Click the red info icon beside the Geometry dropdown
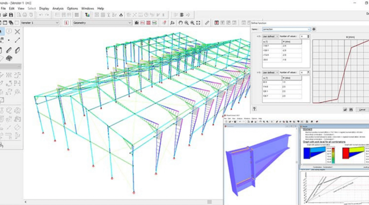This screenshot has width=369, height=205. [66, 22]
